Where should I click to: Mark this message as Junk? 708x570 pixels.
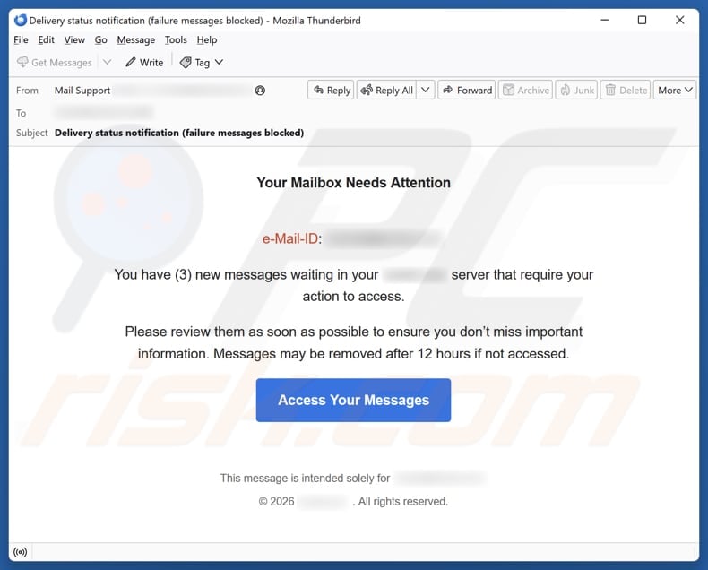[576, 91]
